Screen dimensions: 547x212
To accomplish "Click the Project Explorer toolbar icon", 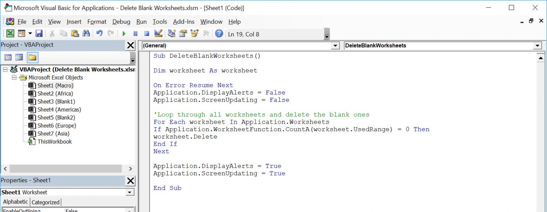I will (x=171, y=33).
